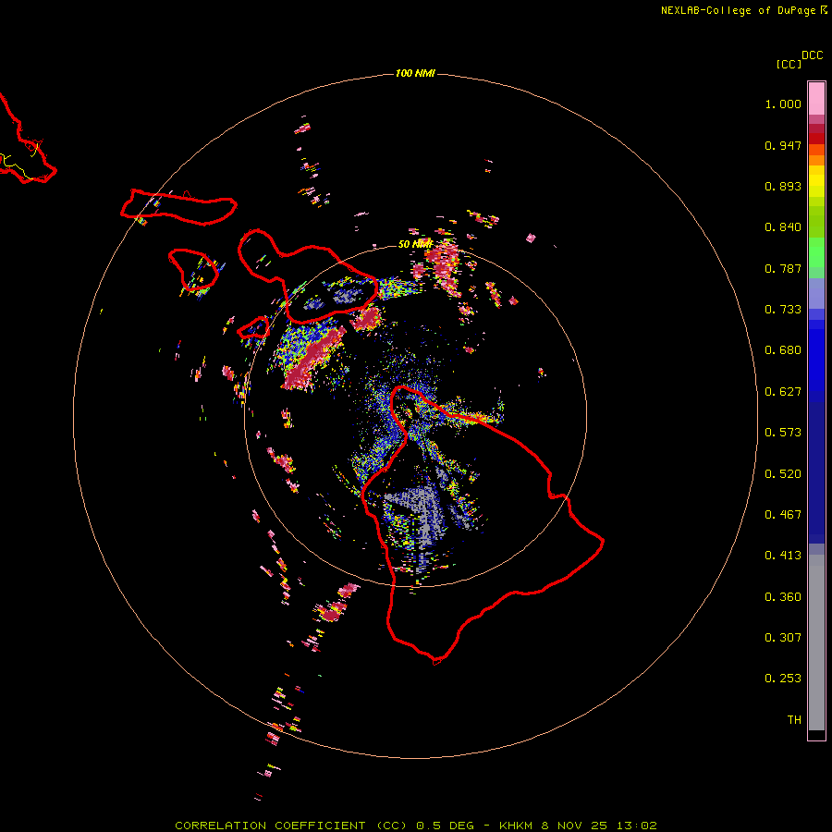The height and width of the screenshot is (832, 832).
Task: Click the KHKM radar site identifier in caption
Action: (516, 826)
